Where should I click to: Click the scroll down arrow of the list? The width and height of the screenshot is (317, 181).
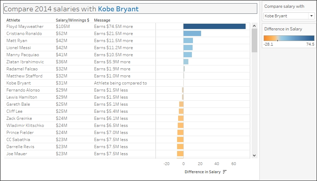tap(254, 155)
